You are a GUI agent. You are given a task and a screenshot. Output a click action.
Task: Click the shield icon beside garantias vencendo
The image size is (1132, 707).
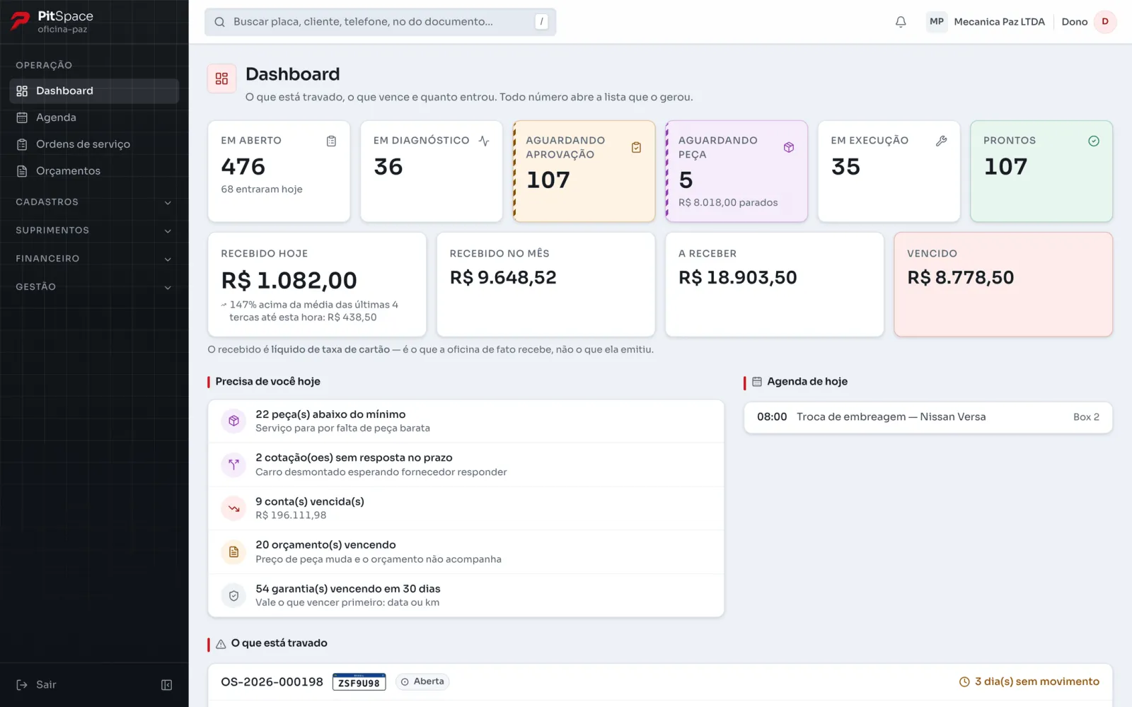233,596
